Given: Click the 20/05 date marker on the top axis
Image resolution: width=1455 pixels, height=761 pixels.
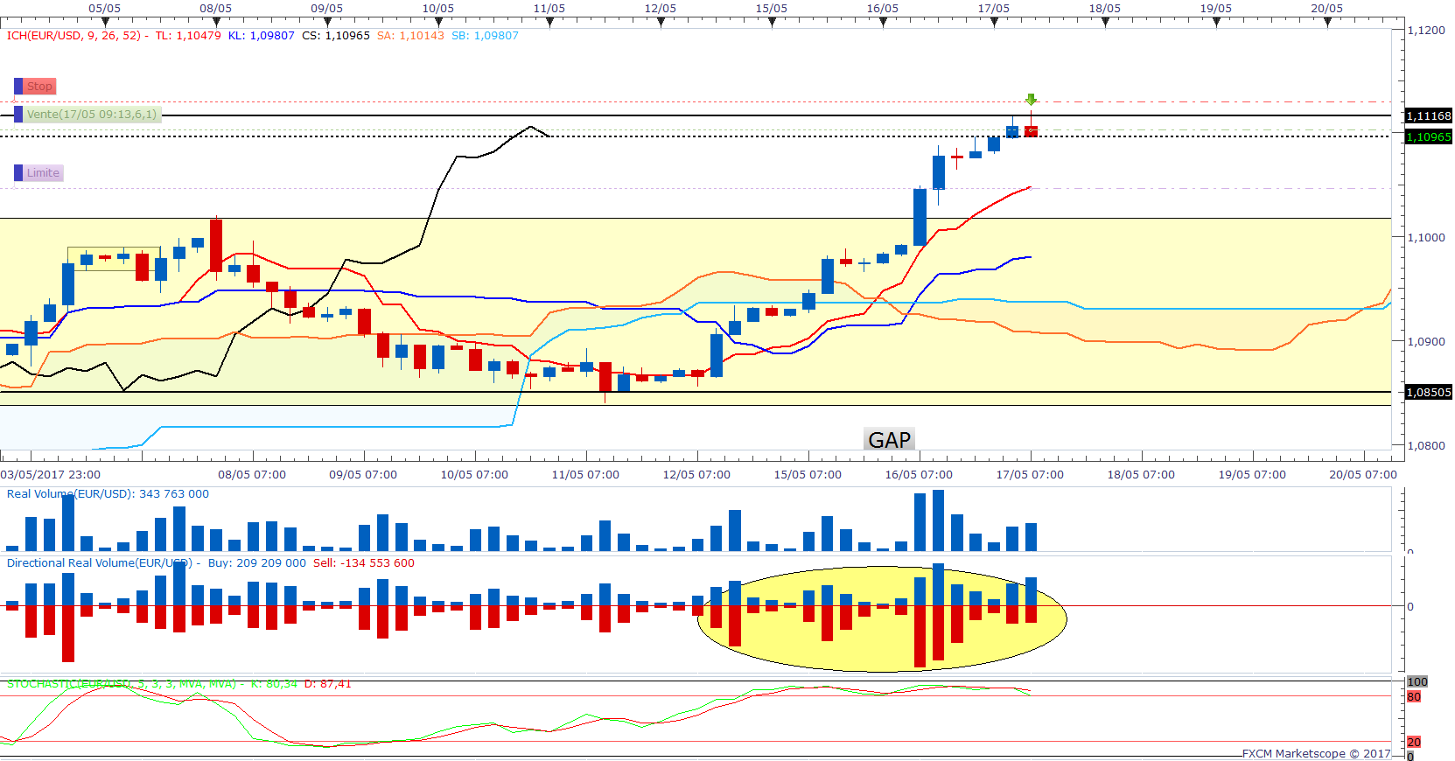Looking at the screenshot, I should click(x=1327, y=9).
